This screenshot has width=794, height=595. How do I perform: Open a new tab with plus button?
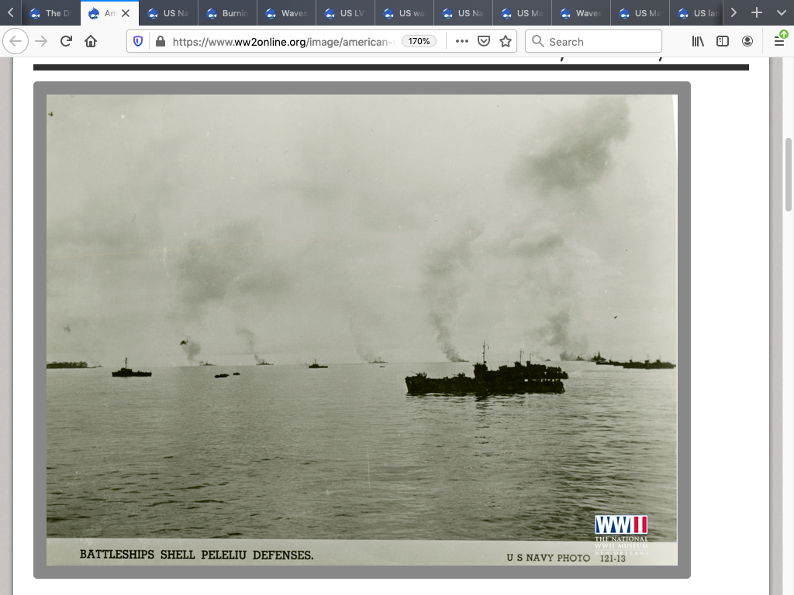[x=757, y=13]
